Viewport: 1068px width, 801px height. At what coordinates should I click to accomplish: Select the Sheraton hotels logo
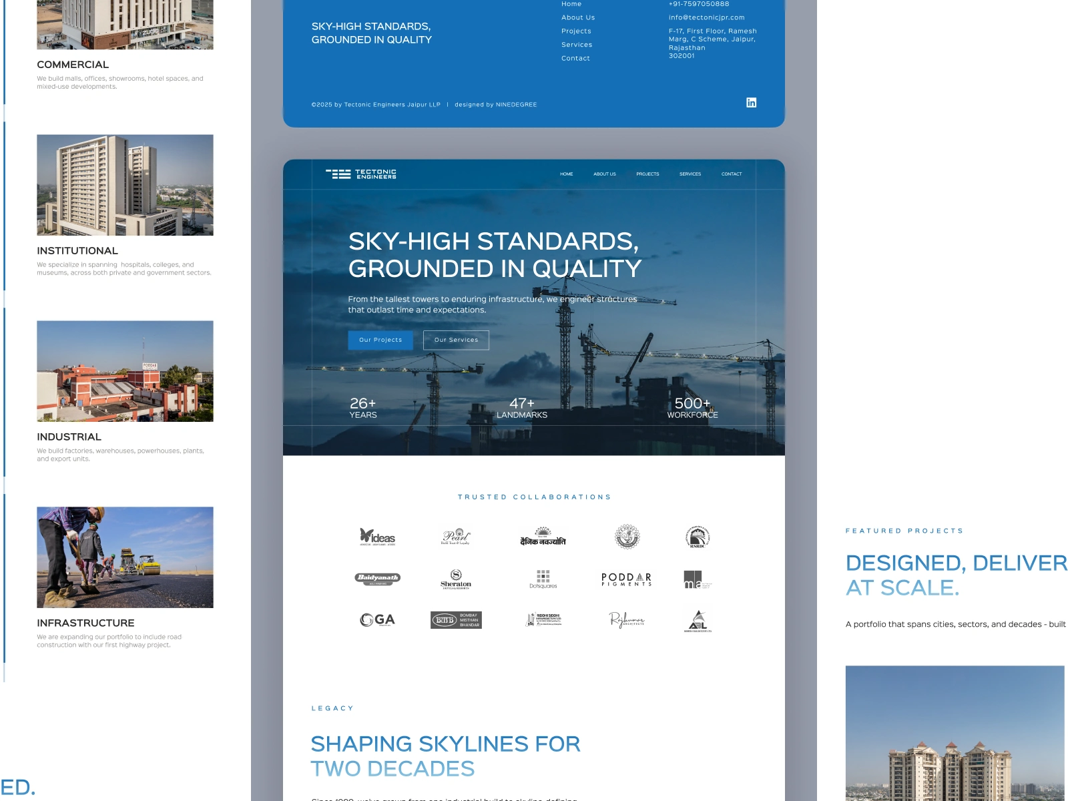pos(456,579)
